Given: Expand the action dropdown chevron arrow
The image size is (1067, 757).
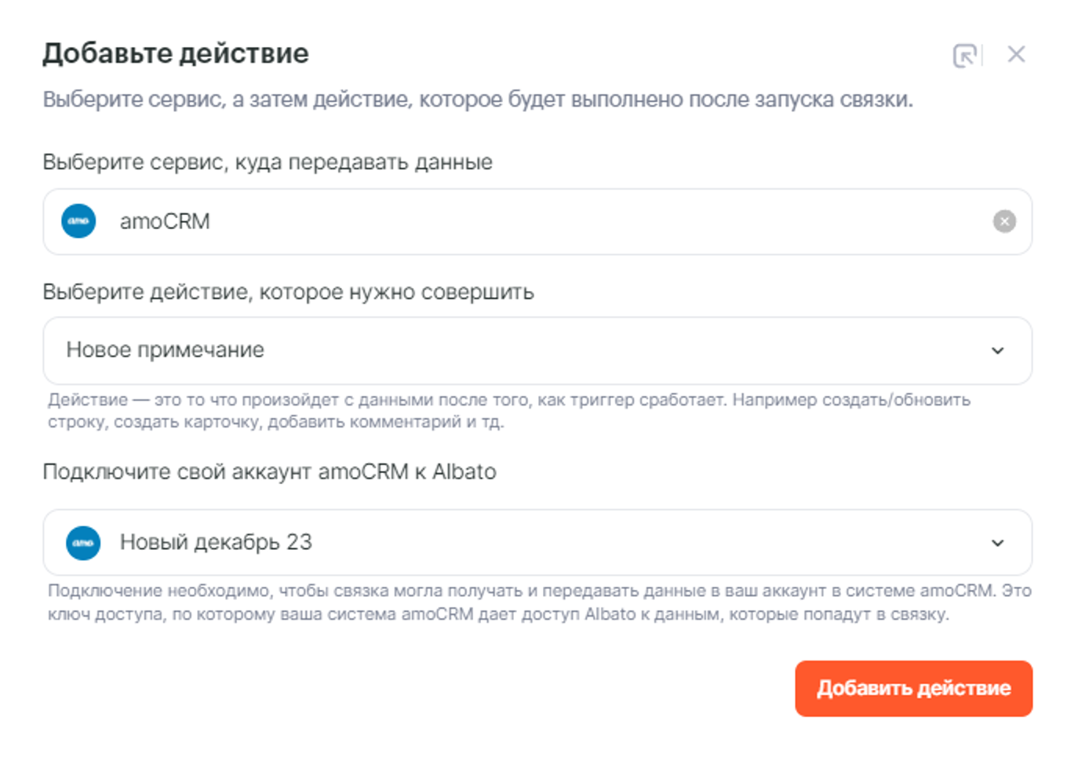Looking at the screenshot, I should [x=997, y=351].
